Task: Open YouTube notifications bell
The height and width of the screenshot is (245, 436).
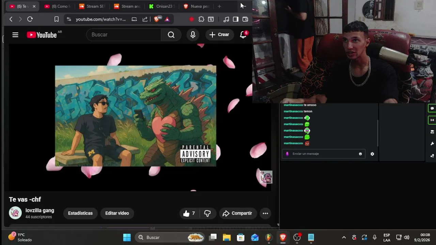Action: click(243, 35)
